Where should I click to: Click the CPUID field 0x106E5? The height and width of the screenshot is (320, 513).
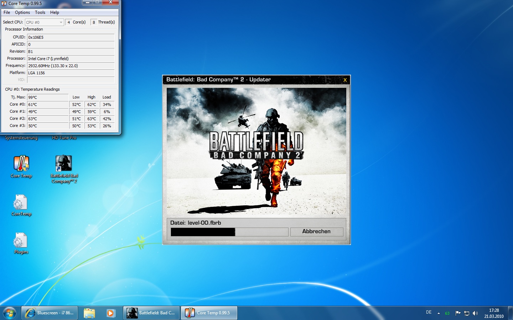(71, 37)
